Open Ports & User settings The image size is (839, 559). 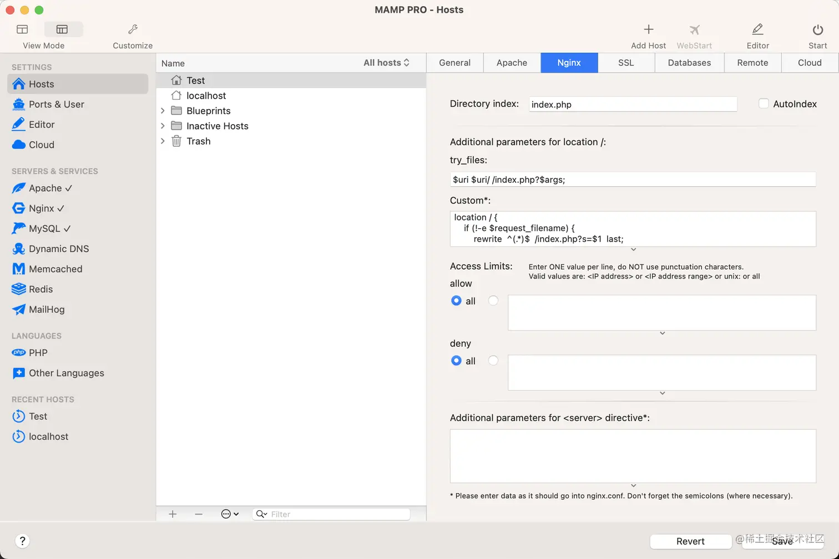(x=78, y=104)
